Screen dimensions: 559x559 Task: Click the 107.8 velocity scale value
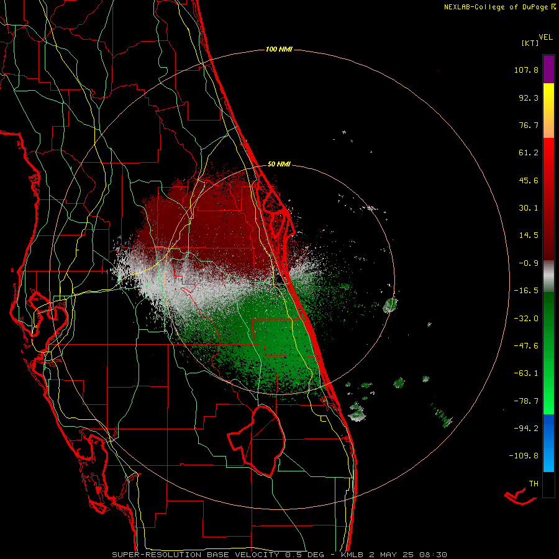coord(526,70)
